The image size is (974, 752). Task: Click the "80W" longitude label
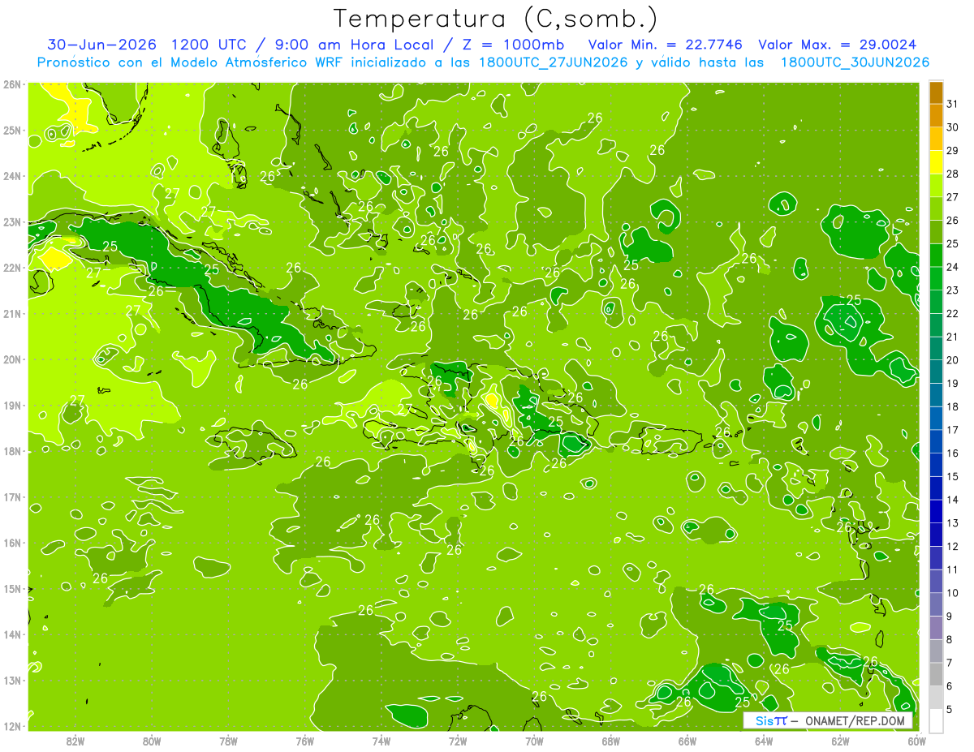coord(152,741)
